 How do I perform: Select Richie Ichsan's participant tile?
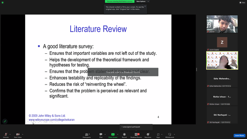222,97
